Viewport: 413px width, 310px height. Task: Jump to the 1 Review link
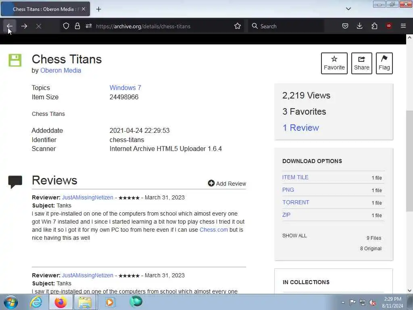pyautogui.click(x=300, y=128)
